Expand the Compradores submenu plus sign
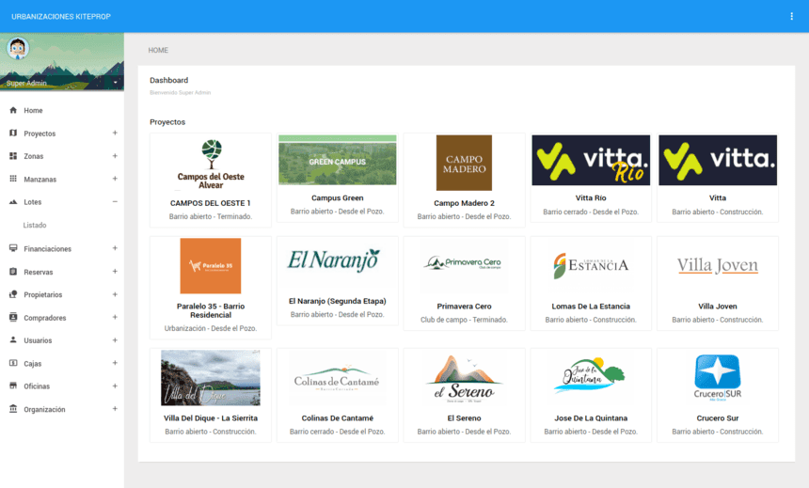This screenshot has width=809, height=488. click(115, 317)
